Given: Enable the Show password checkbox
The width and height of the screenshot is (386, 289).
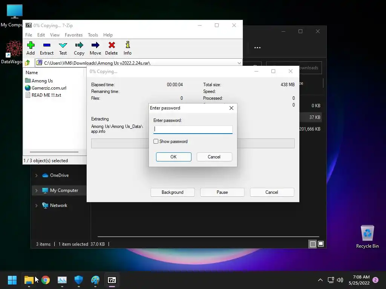Looking at the screenshot, I should pyautogui.click(x=156, y=141).
